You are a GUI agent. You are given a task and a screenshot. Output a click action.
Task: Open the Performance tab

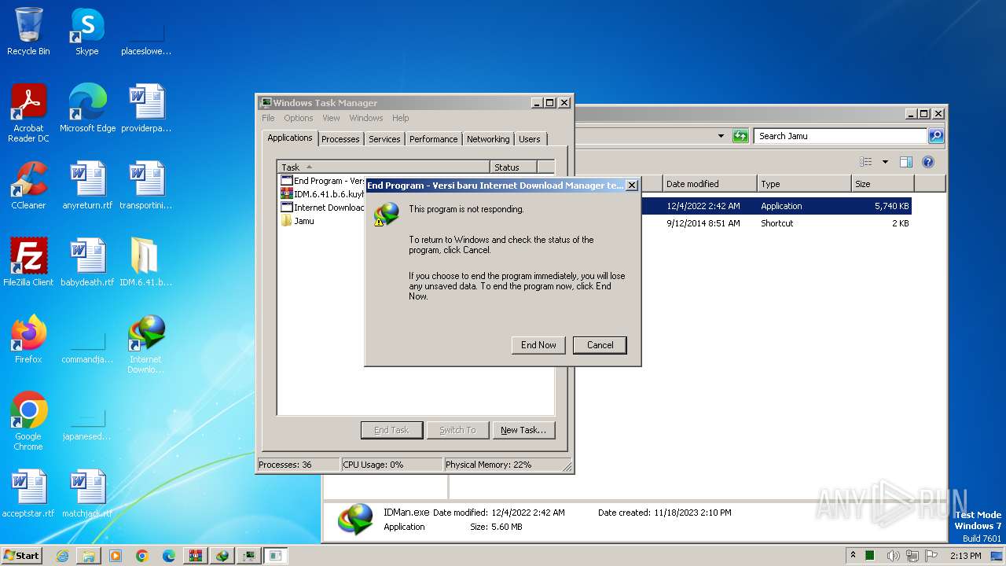click(433, 139)
